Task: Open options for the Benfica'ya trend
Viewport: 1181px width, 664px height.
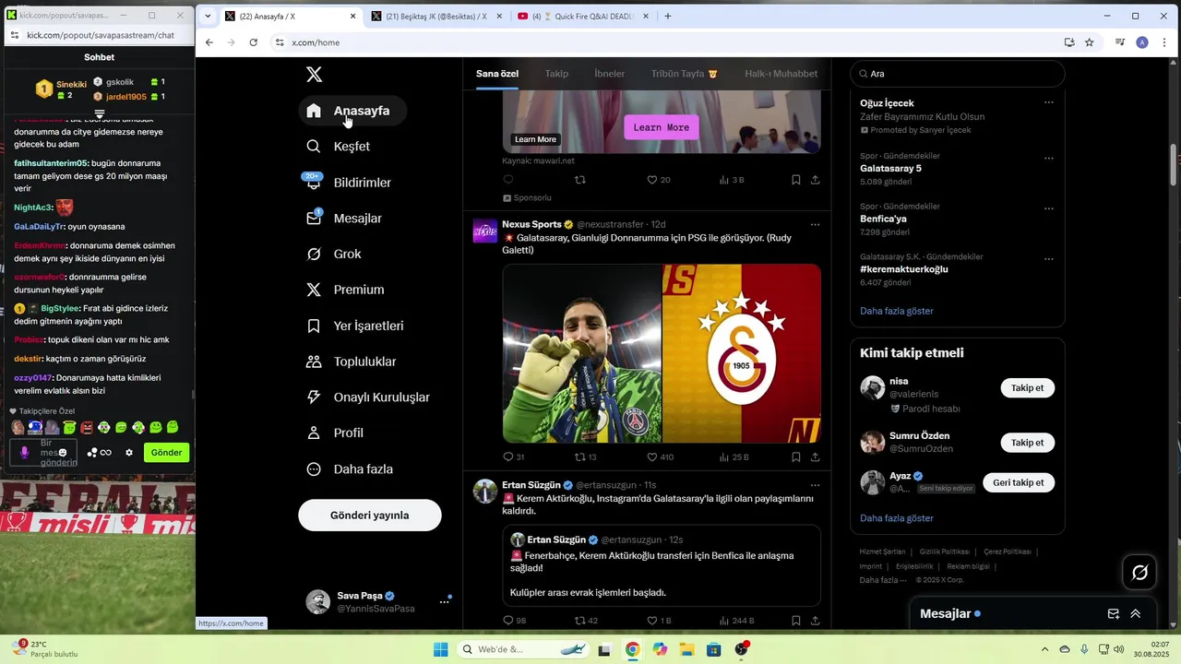Action: click(1049, 208)
